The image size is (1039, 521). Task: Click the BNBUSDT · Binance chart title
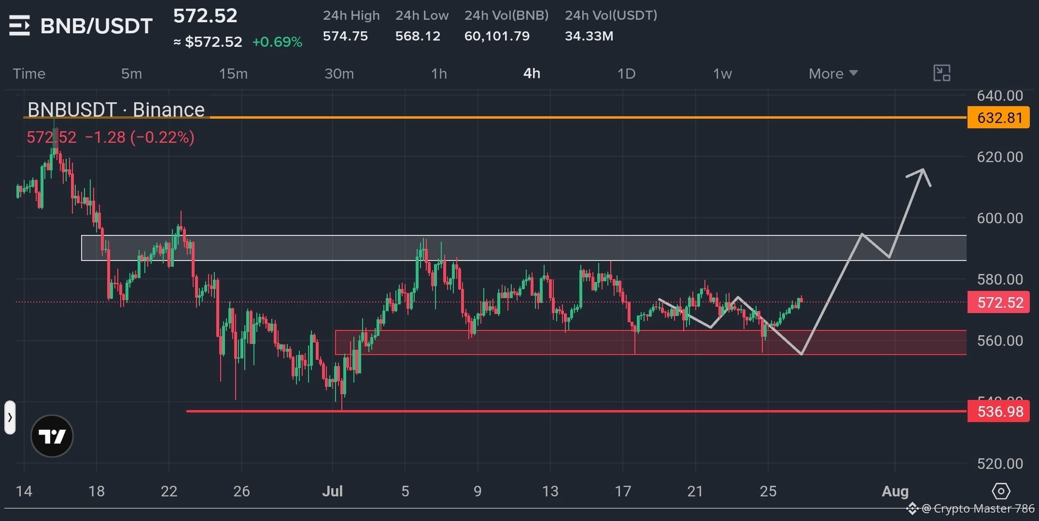[116, 110]
